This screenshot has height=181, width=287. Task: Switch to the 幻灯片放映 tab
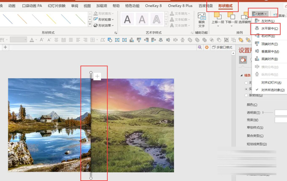point(56,6)
